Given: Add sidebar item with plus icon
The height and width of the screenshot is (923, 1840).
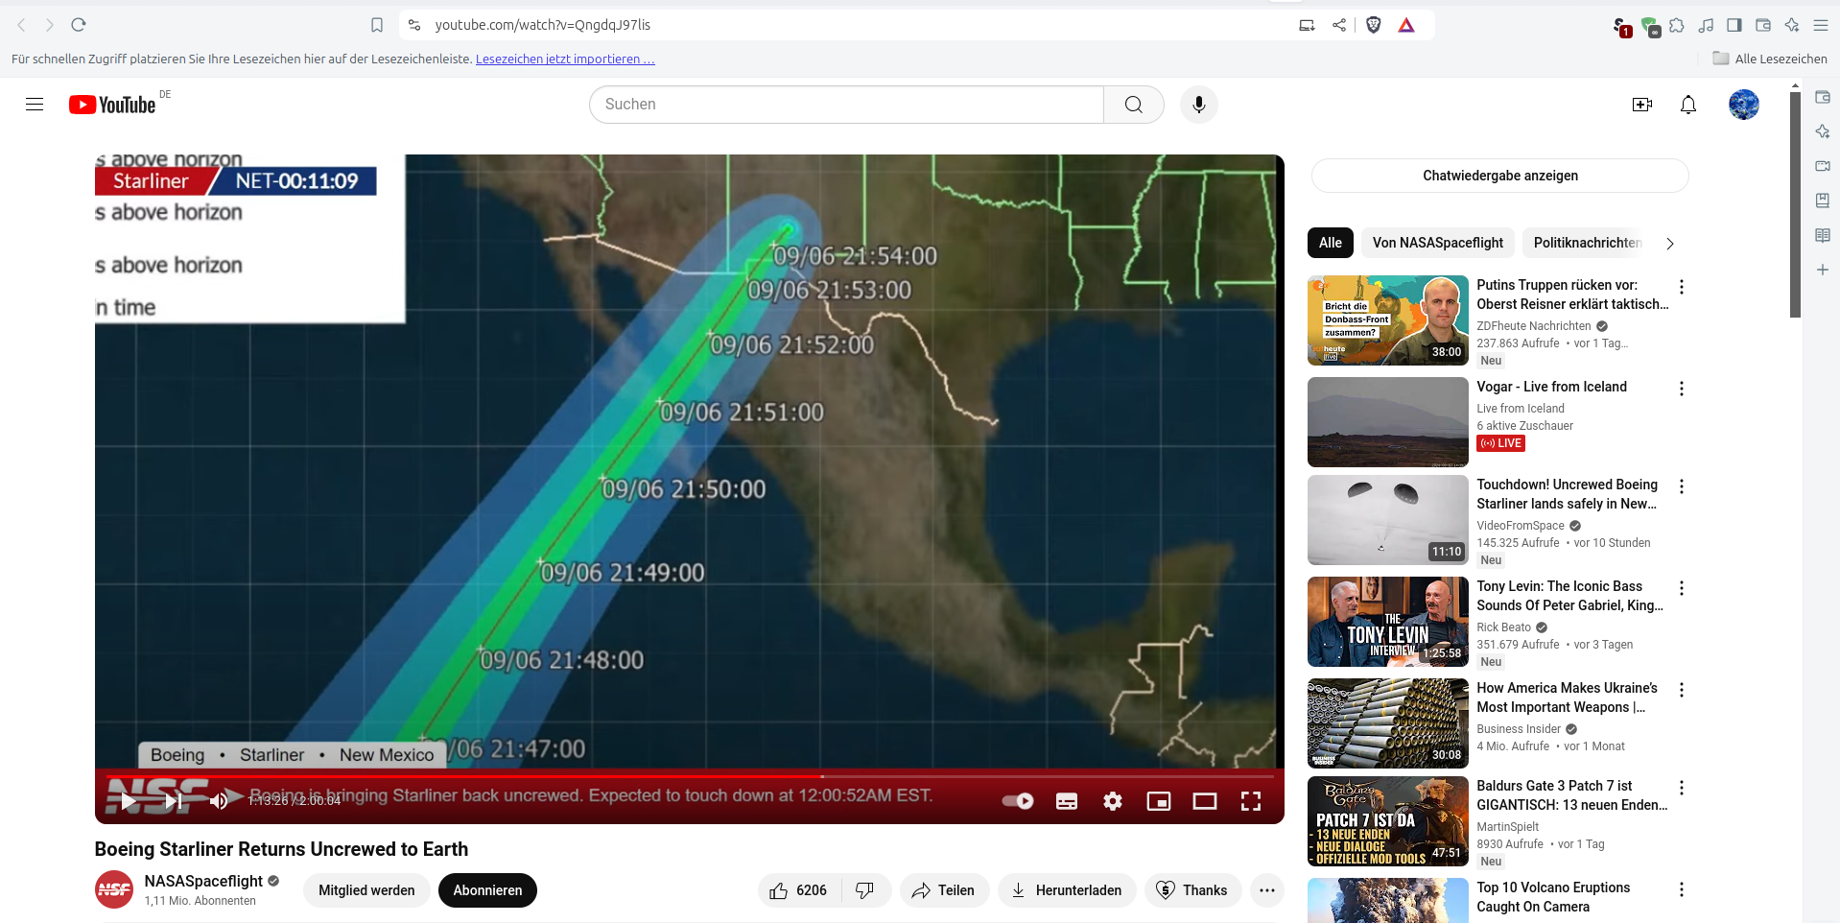Looking at the screenshot, I should click(1823, 270).
